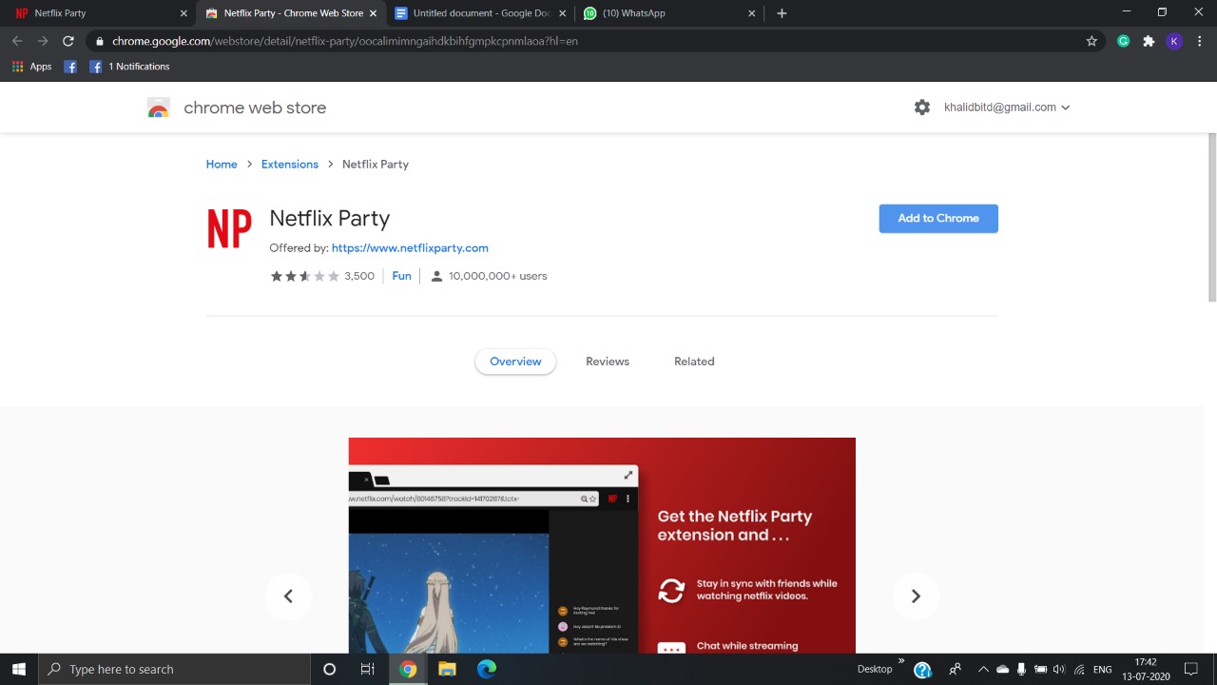Expand the screenshot using the fullscreen icon
Screen dimensions: 1217x685
point(628,476)
